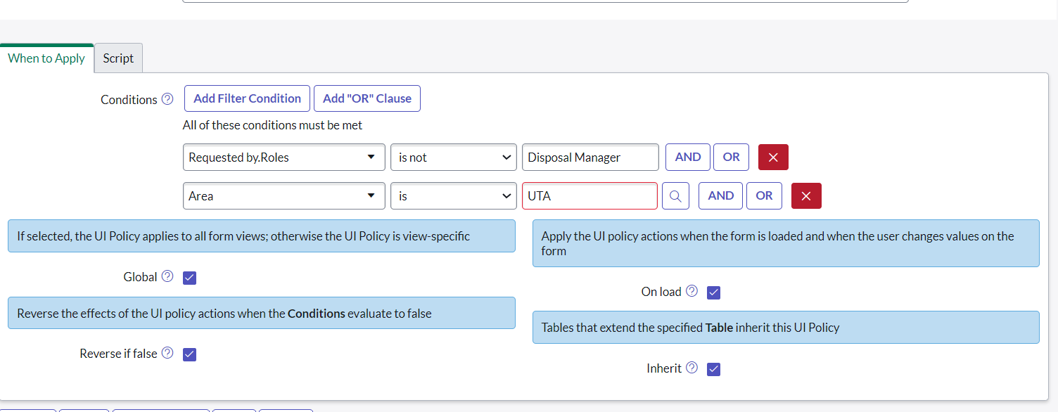Click the help icon beside Global

pos(167,276)
